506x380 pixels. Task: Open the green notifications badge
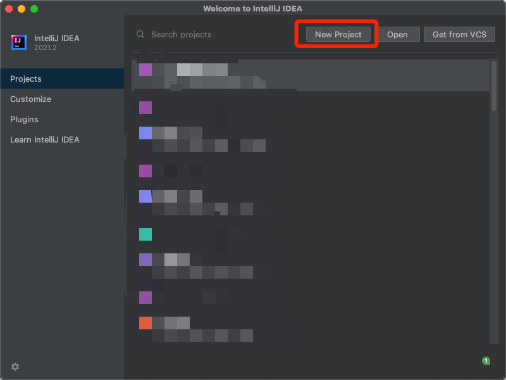[x=486, y=360]
